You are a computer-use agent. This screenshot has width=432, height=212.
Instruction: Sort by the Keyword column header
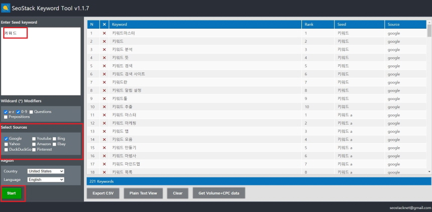pyautogui.click(x=205, y=25)
